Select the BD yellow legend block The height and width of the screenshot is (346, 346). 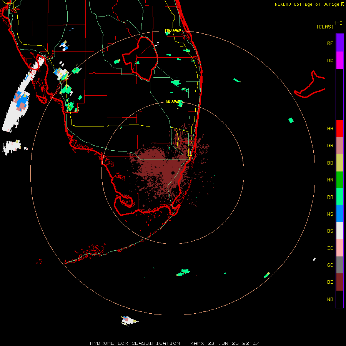click(x=339, y=163)
